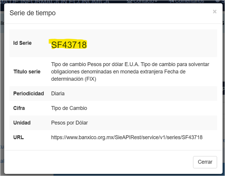This screenshot has height=176, width=225.
Task: Click the 'Unidad' row label
Action: 22,123
